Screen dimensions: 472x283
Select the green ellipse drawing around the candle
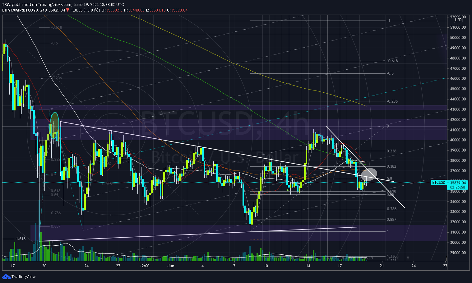54,125
